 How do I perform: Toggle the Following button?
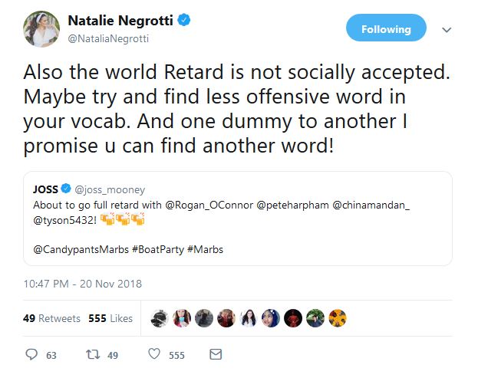(386, 29)
